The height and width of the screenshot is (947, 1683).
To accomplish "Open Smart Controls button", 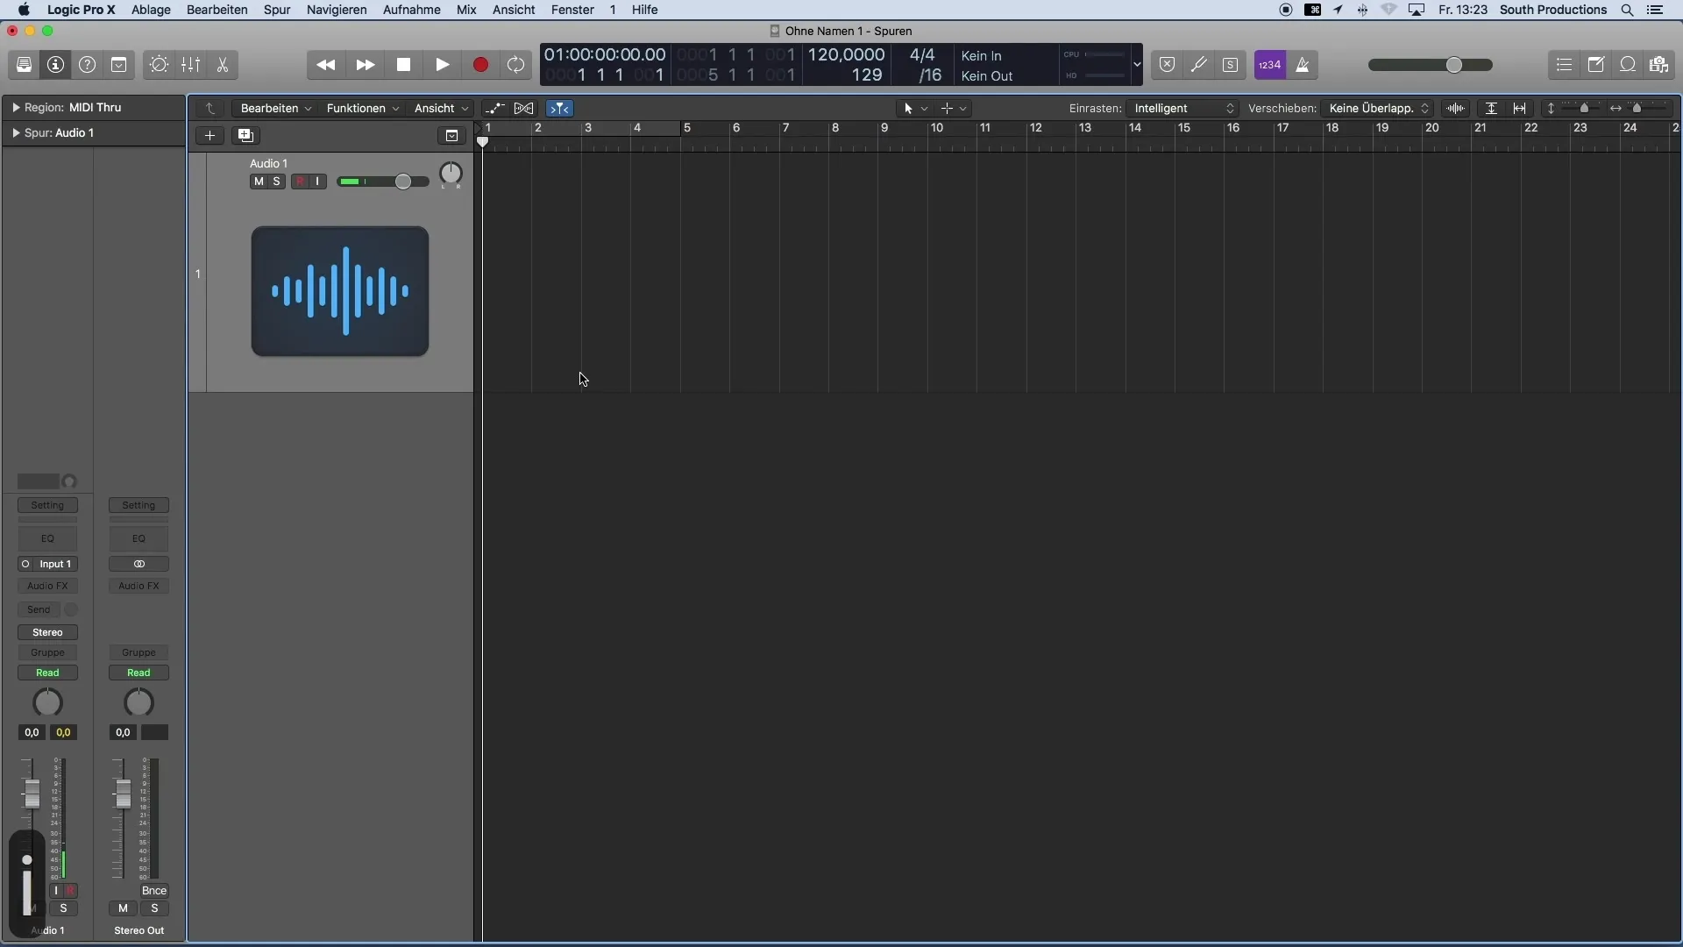I will tap(159, 65).
